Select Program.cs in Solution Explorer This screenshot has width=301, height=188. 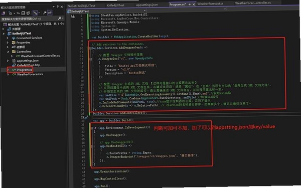pos(24,70)
